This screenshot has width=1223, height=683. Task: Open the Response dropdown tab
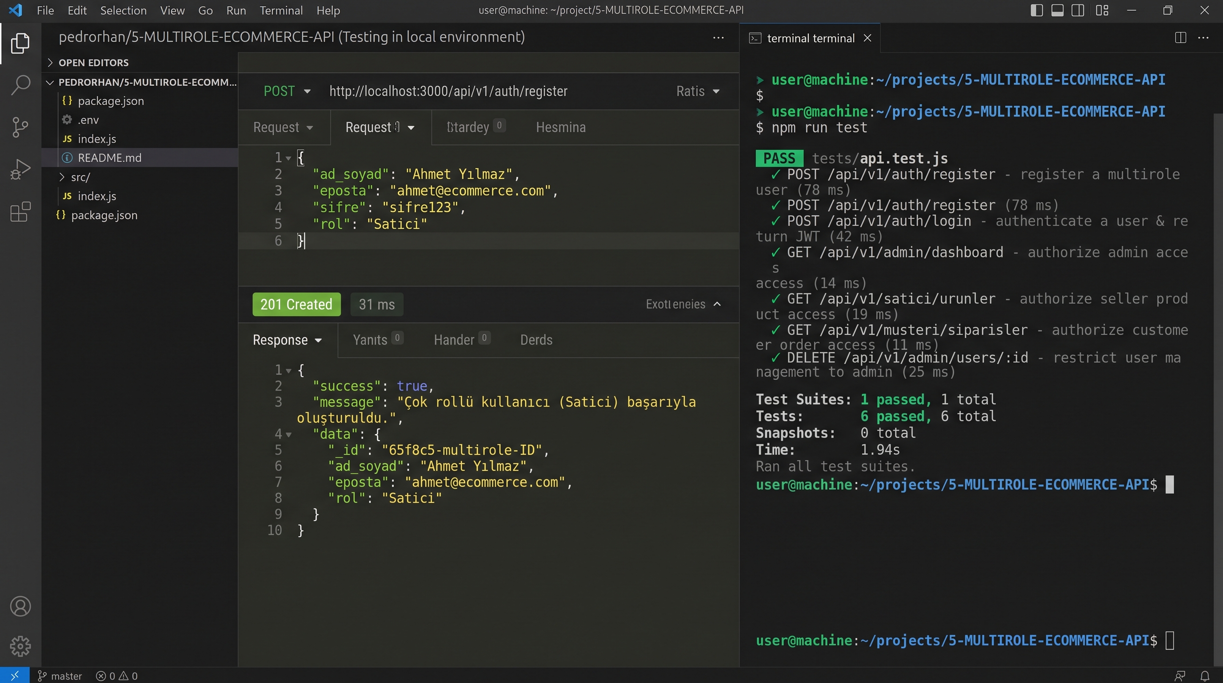click(287, 340)
